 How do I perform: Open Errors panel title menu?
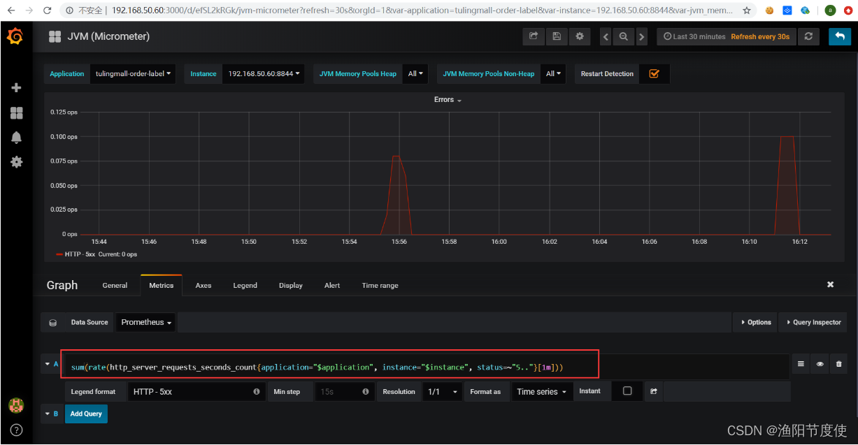pyautogui.click(x=448, y=100)
